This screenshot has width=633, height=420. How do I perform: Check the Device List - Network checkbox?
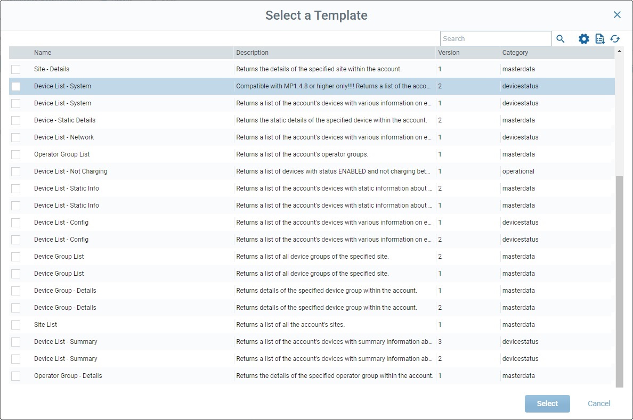[x=16, y=137]
